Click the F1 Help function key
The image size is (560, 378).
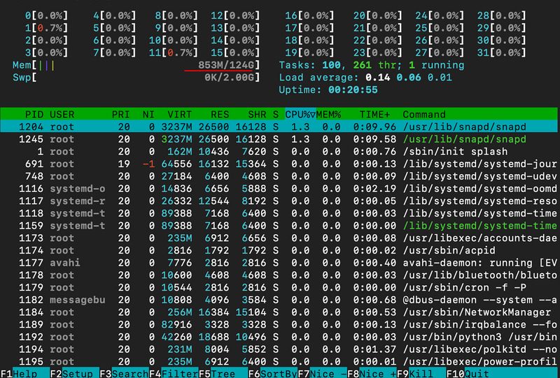(20, 373)
